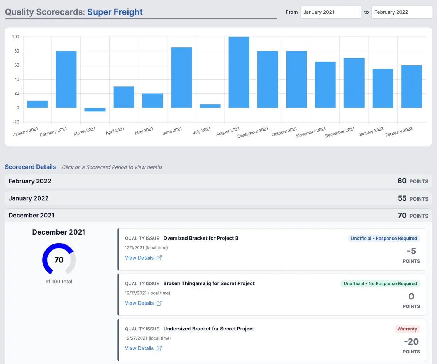Expand the February 2022 scorecard period

(x=219, y=181)
